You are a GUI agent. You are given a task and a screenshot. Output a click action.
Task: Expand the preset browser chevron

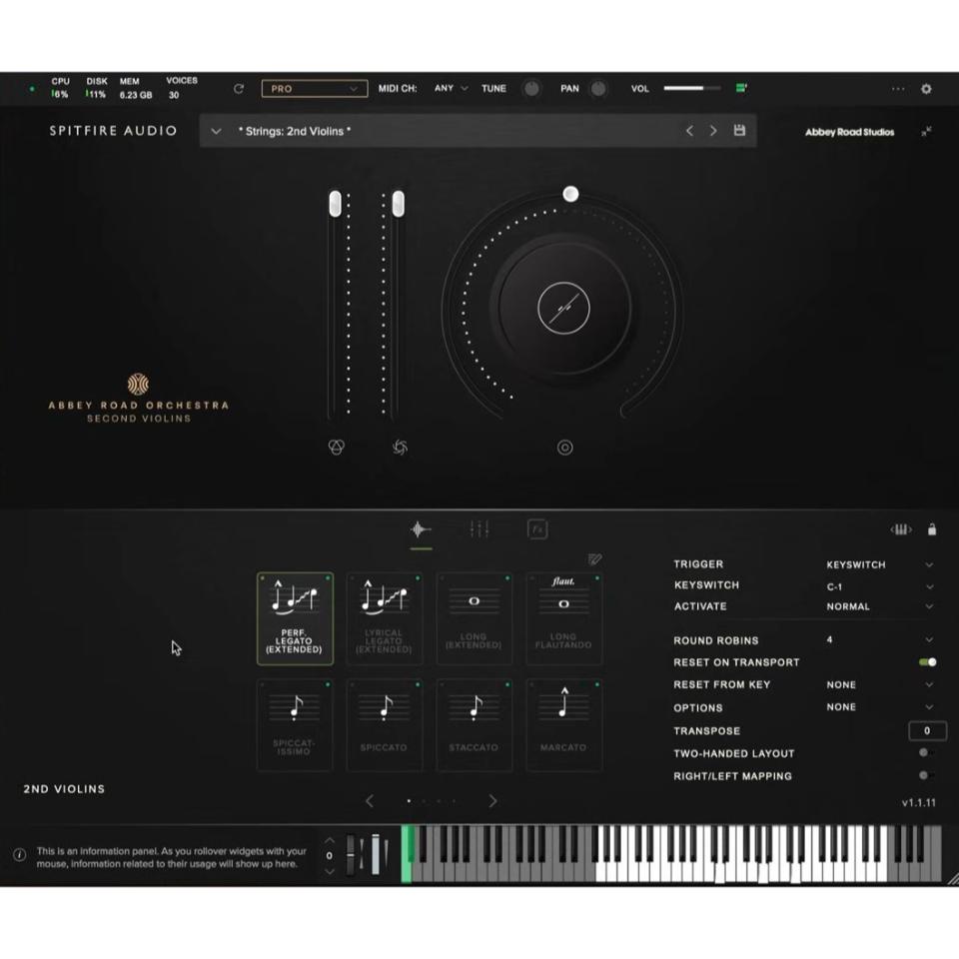[x=216, y=131]
